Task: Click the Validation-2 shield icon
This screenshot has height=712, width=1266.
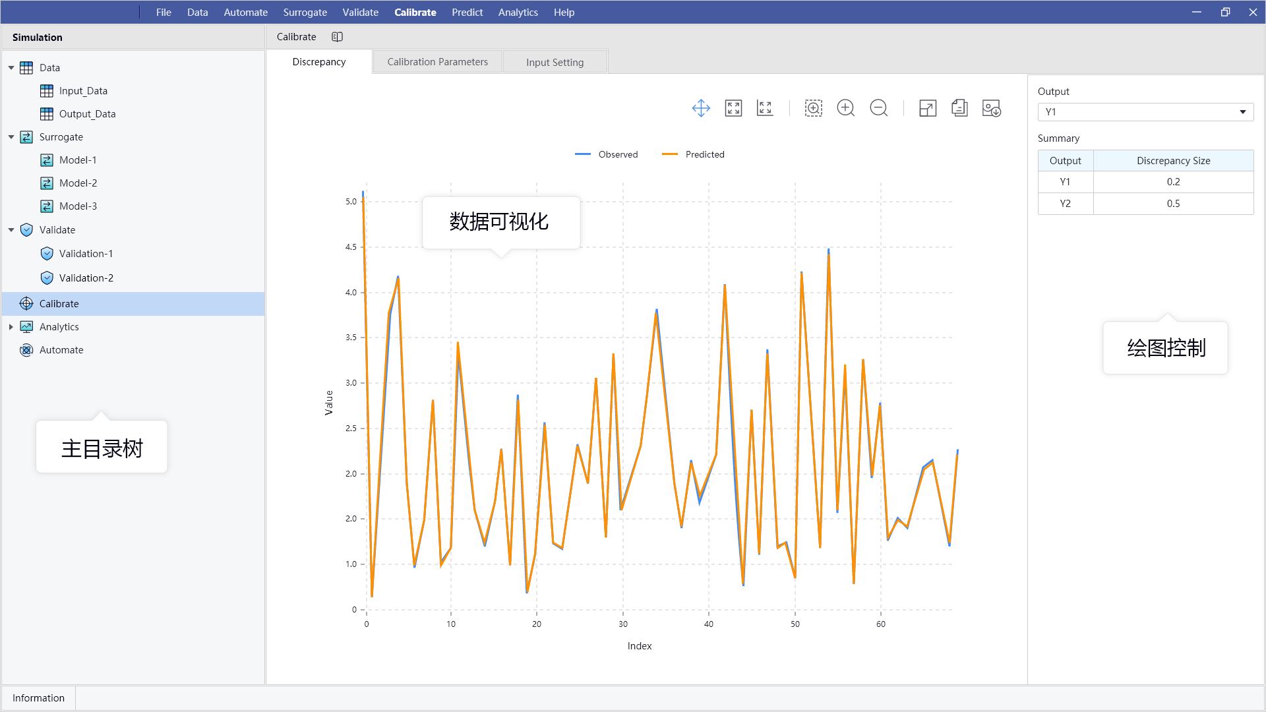Action: click(47, 278)
